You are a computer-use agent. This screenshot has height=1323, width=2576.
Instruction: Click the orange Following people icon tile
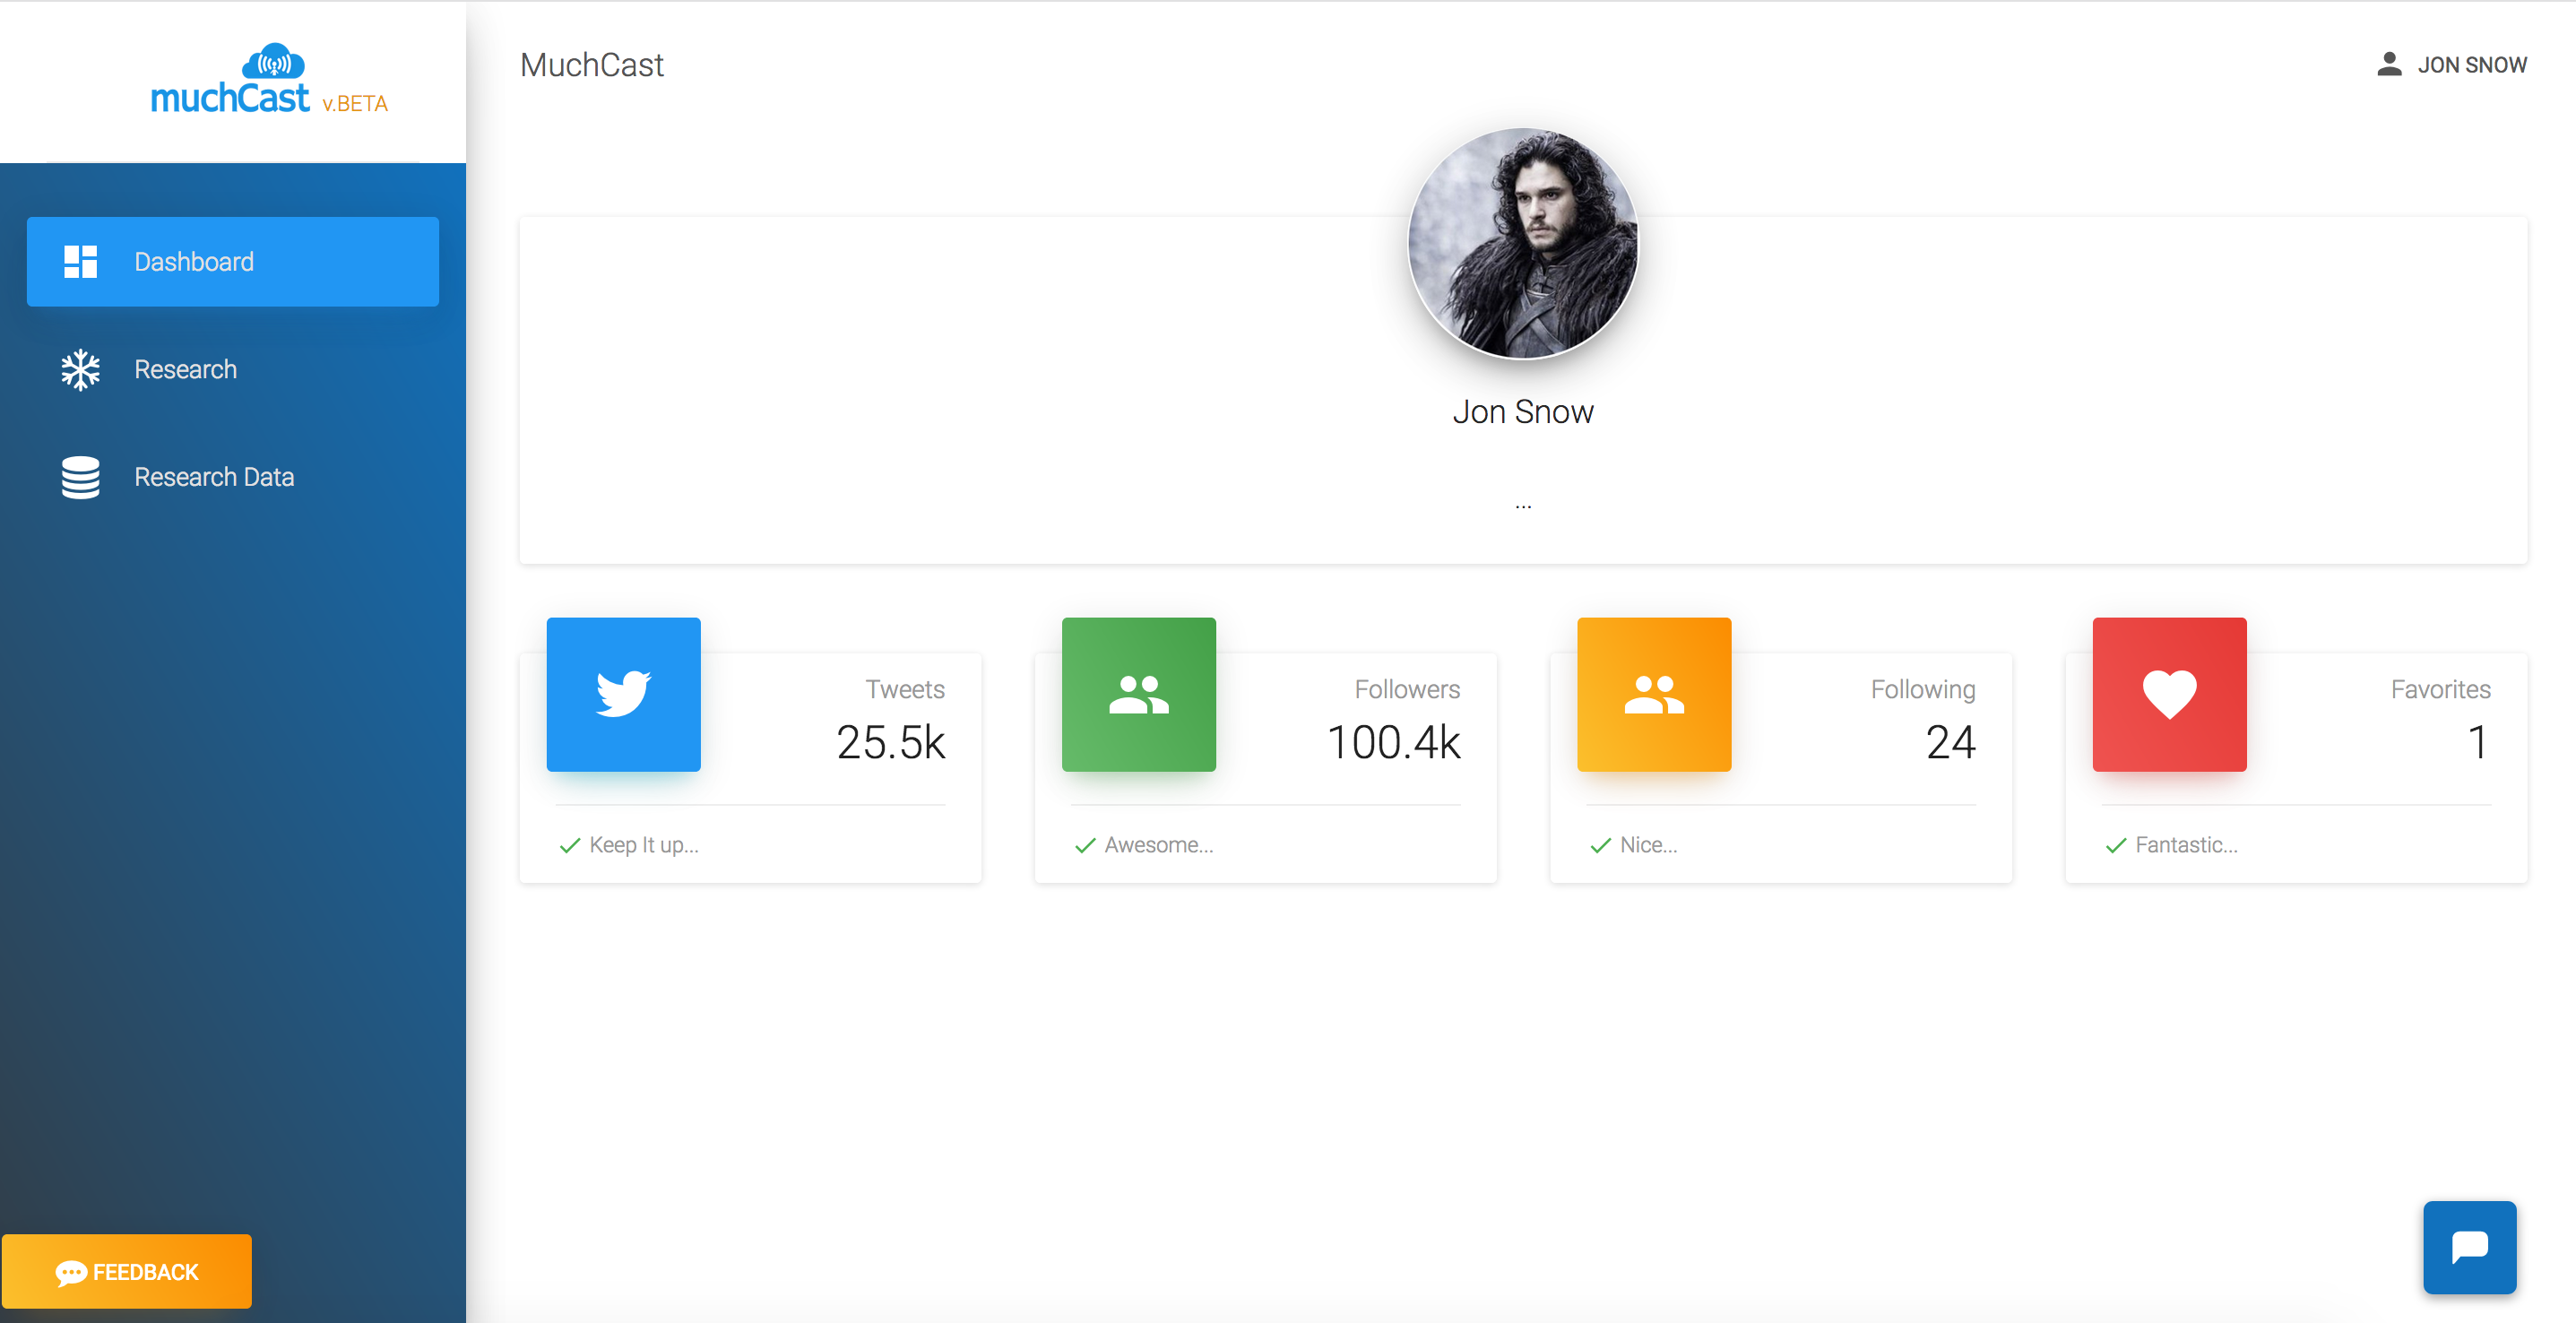pyautogui.click(x=1653, y=694)
